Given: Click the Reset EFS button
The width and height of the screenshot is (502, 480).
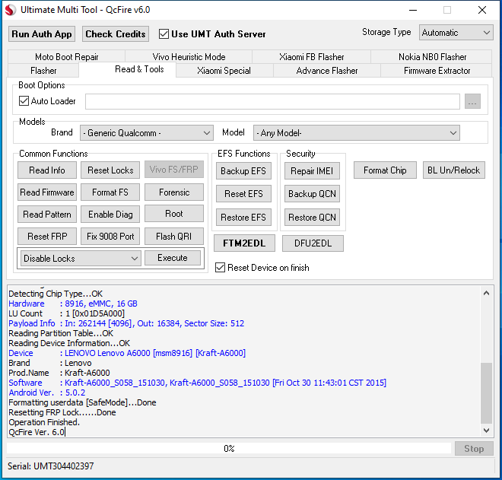Looking at the screenshot, I should point(243,194).
